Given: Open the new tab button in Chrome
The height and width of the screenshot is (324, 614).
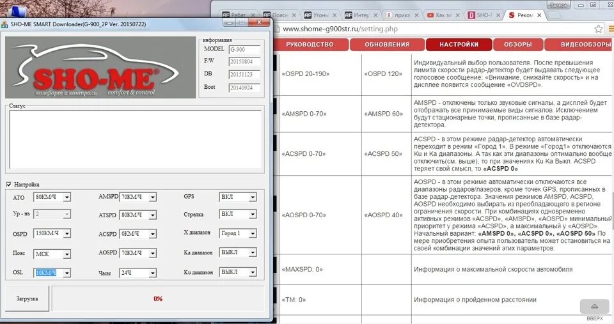Looking at the screenshot, I should click(x=554, y=16).
